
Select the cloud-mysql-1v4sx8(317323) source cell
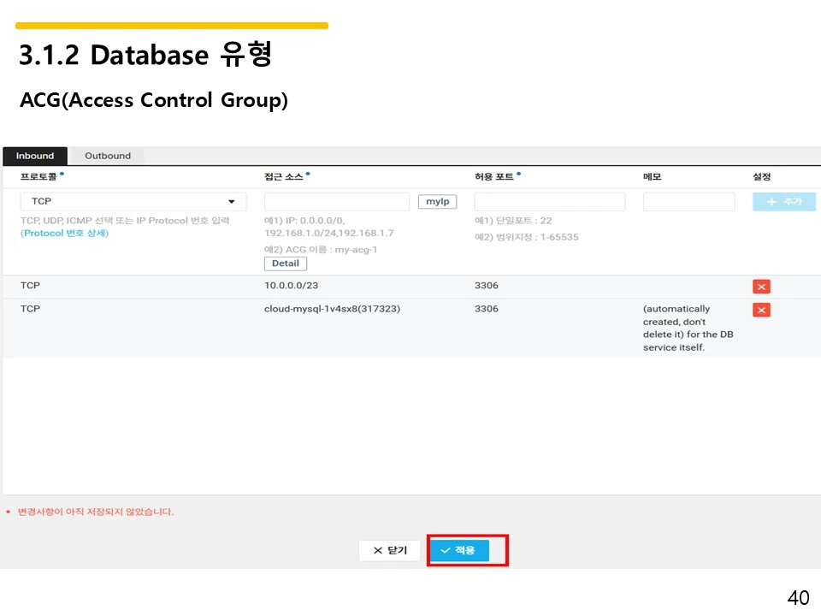click(x=332, y=309)
